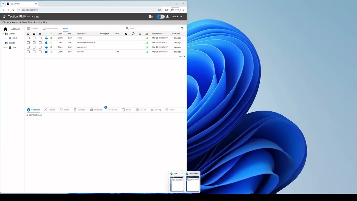Image resolution: width=357 pixels, height=201 pixels.
Task: Open the alerts bell in the top bar
Action: click(x=167, y=16)
